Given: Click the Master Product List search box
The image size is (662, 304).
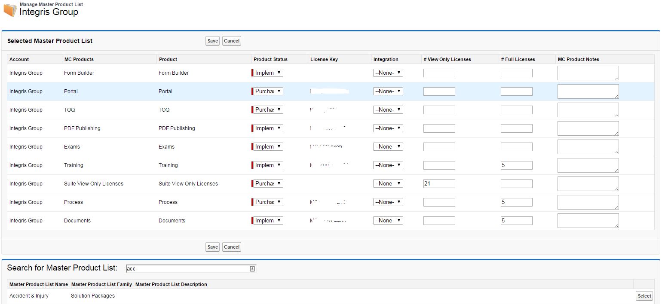Looking at the screenshot, I should click(x=187, y=269).
